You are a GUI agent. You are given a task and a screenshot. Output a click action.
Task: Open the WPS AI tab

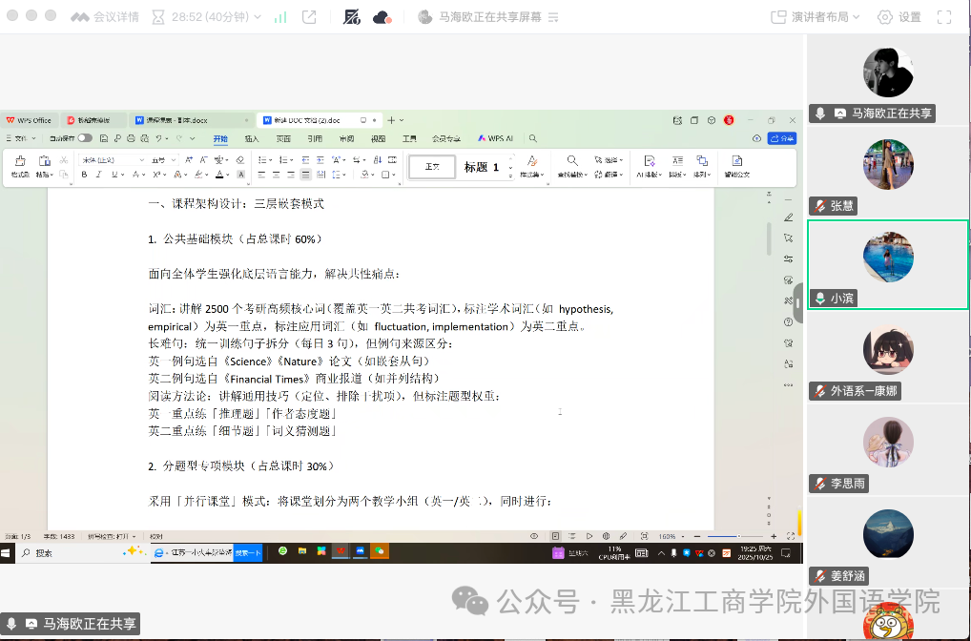click(496, 138)
